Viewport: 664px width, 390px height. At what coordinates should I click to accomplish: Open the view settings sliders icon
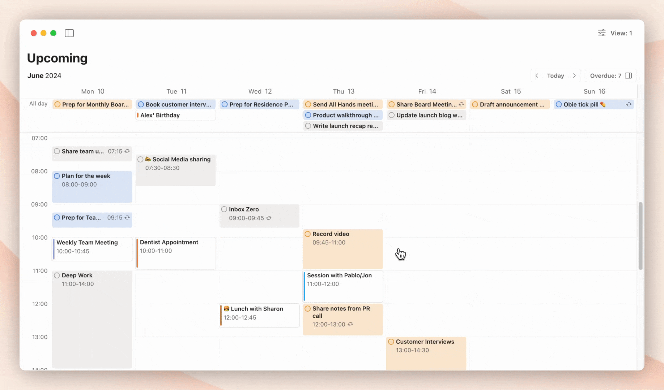(601, 33)
